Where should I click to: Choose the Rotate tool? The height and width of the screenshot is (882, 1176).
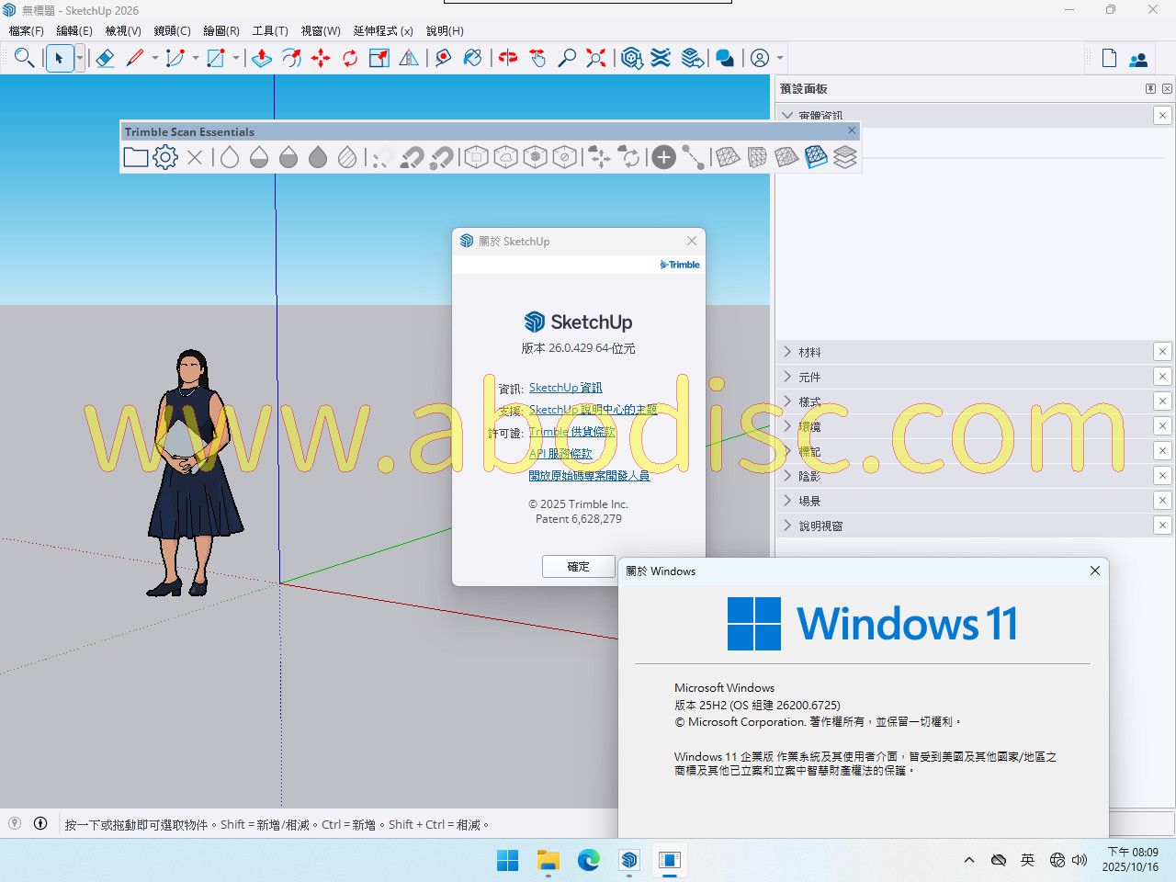point(350,59)
